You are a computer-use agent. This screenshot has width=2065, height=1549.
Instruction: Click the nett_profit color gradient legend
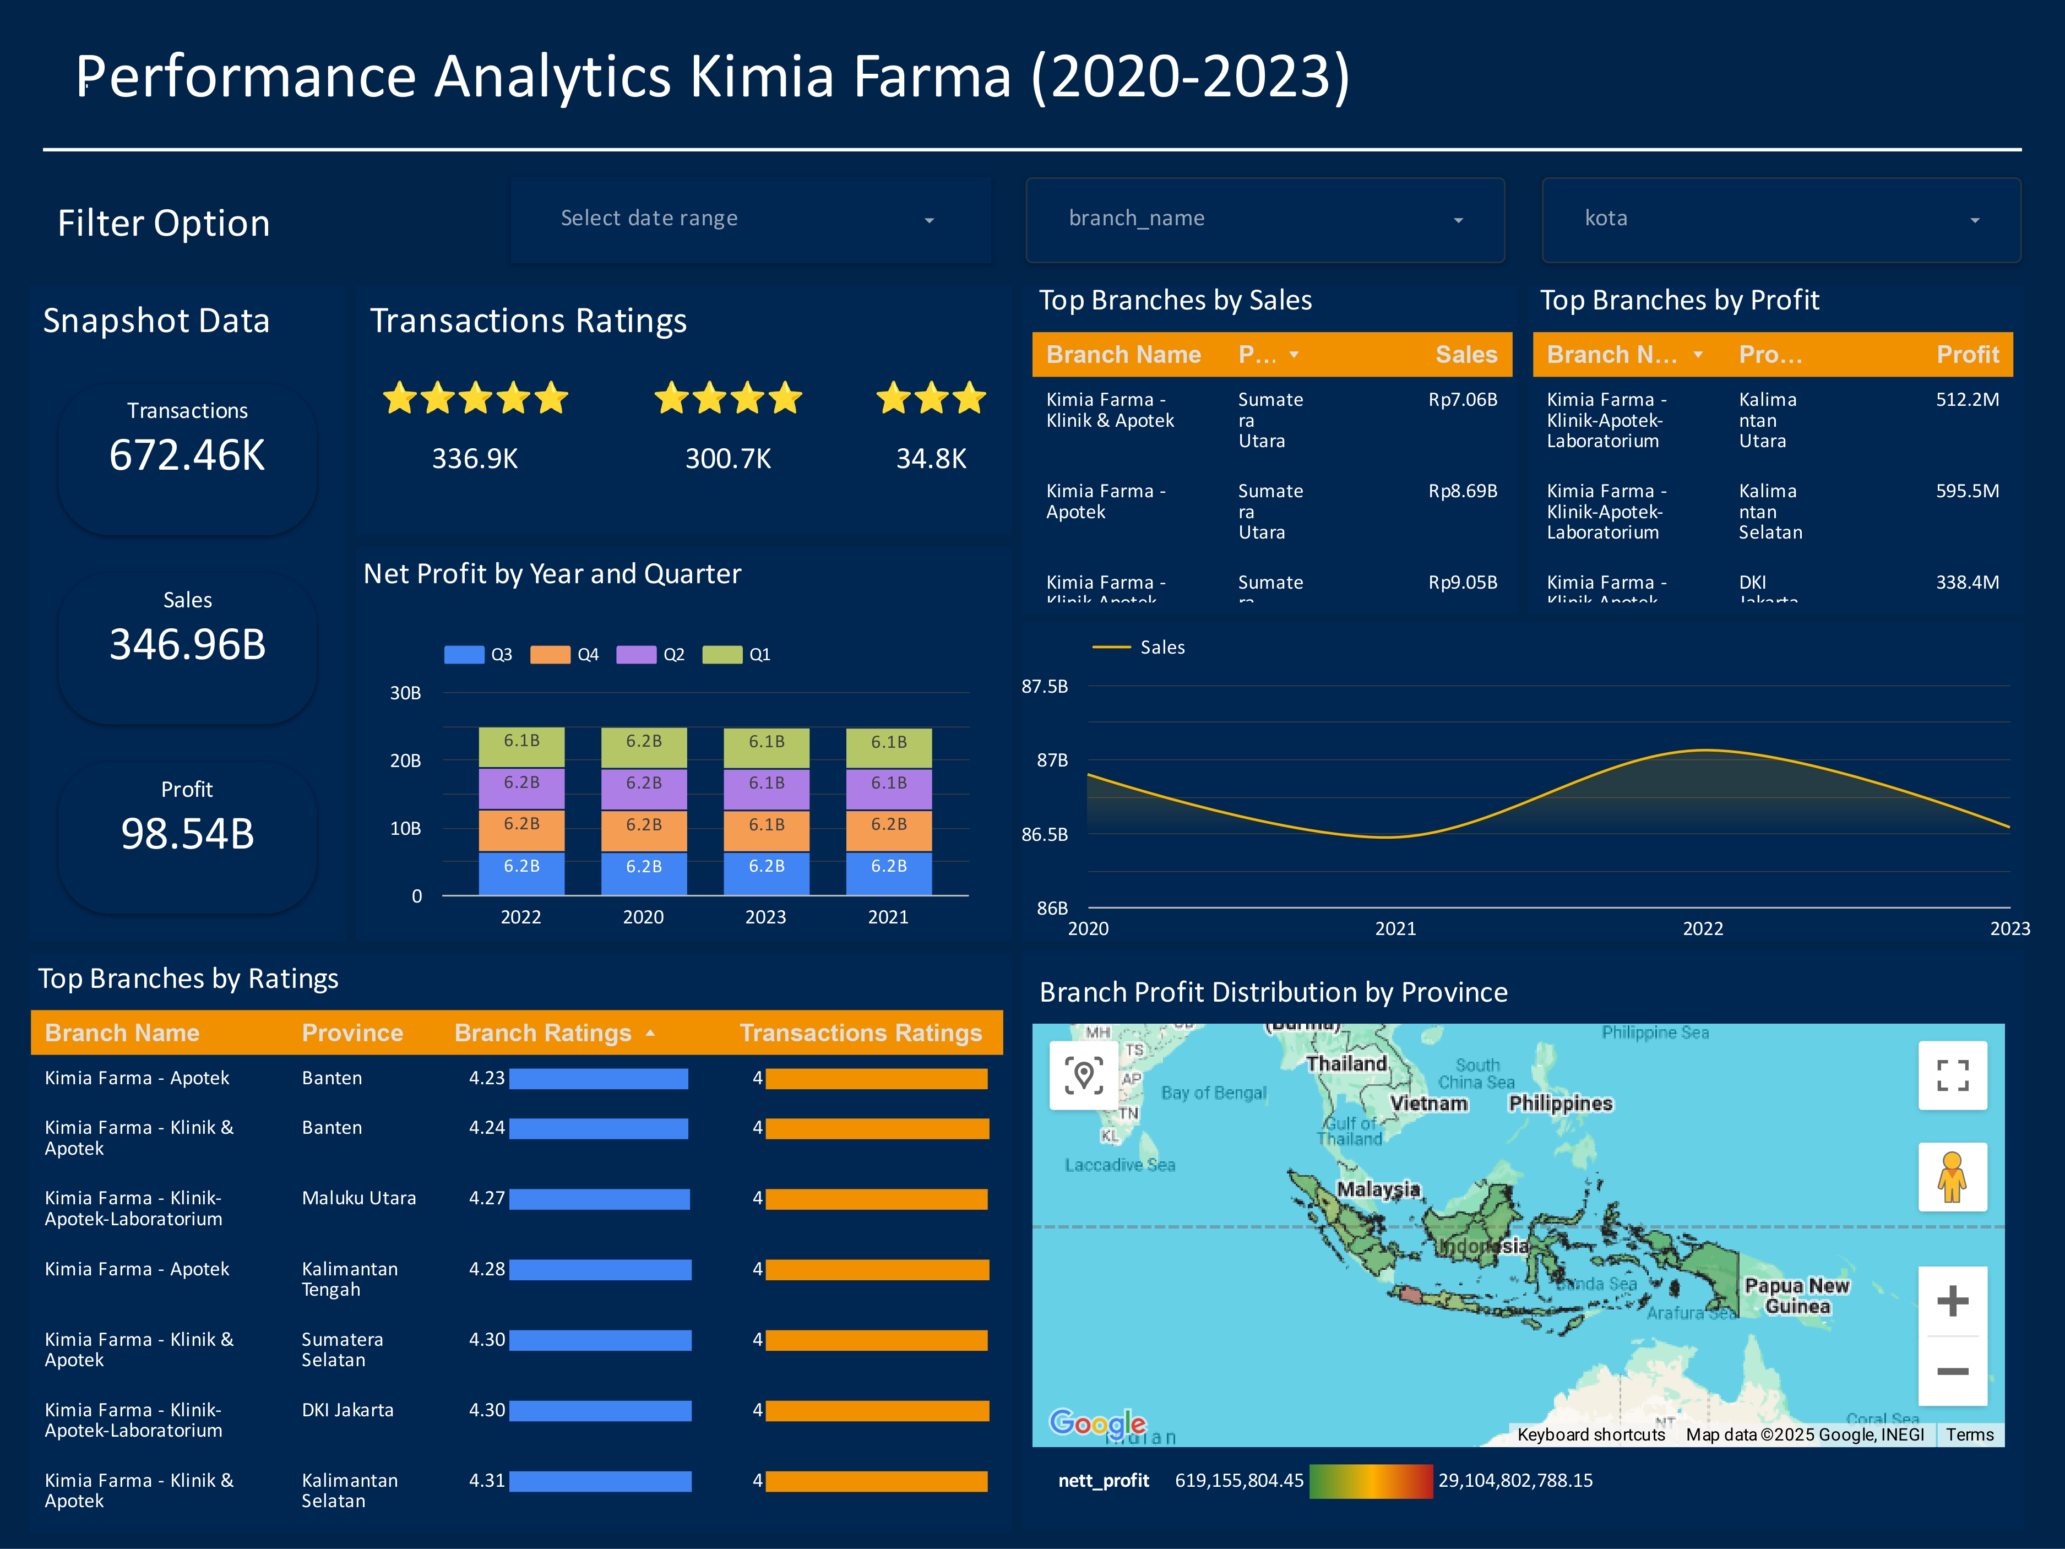[1371, 1481]
